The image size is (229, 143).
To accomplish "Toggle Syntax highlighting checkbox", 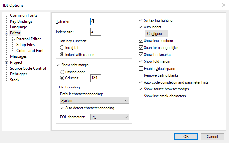I will (141, 20).
